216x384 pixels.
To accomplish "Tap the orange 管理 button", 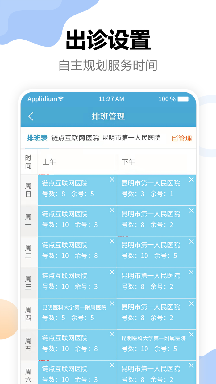I will pyautogui.click(x=185, y=138).
